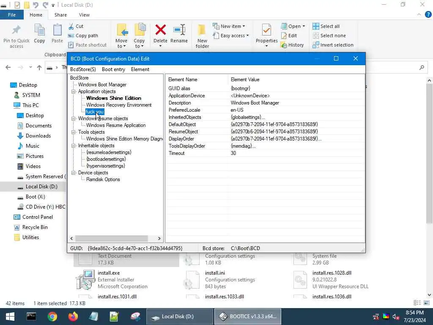This screenshot has width=433, height=325.
Task: Open command prompt taskbar icon
Action: (x=31, y=317)
